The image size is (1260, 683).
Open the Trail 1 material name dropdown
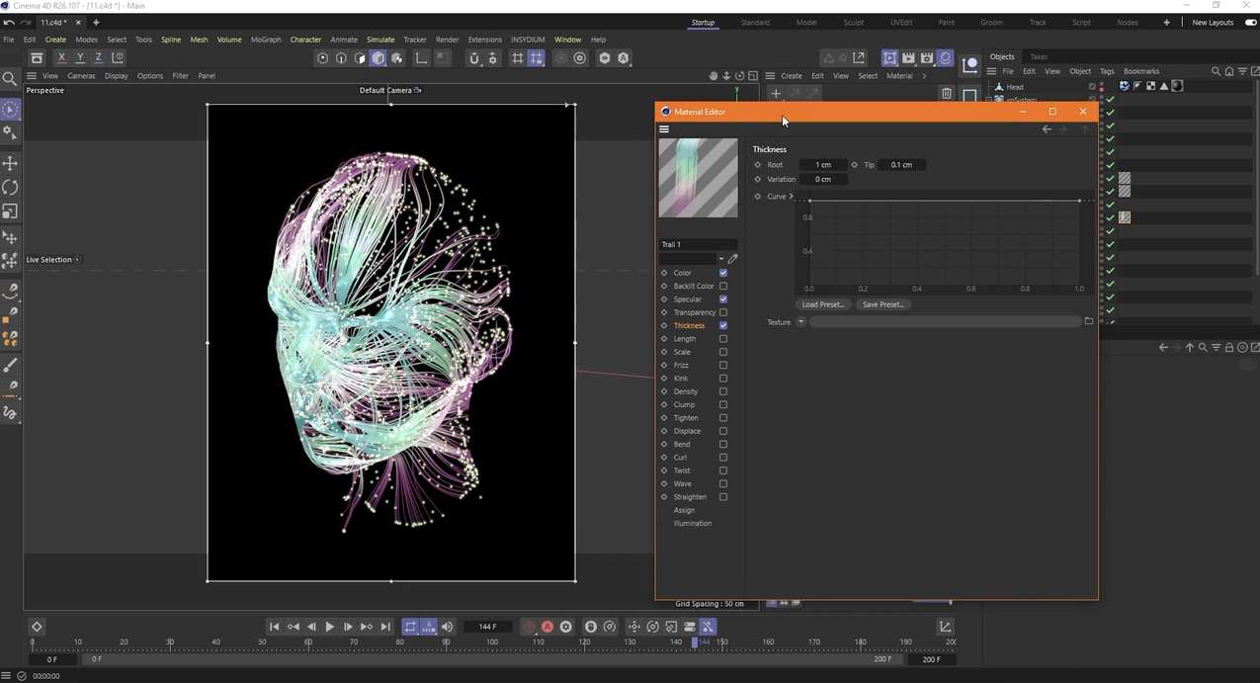(719, 258)
